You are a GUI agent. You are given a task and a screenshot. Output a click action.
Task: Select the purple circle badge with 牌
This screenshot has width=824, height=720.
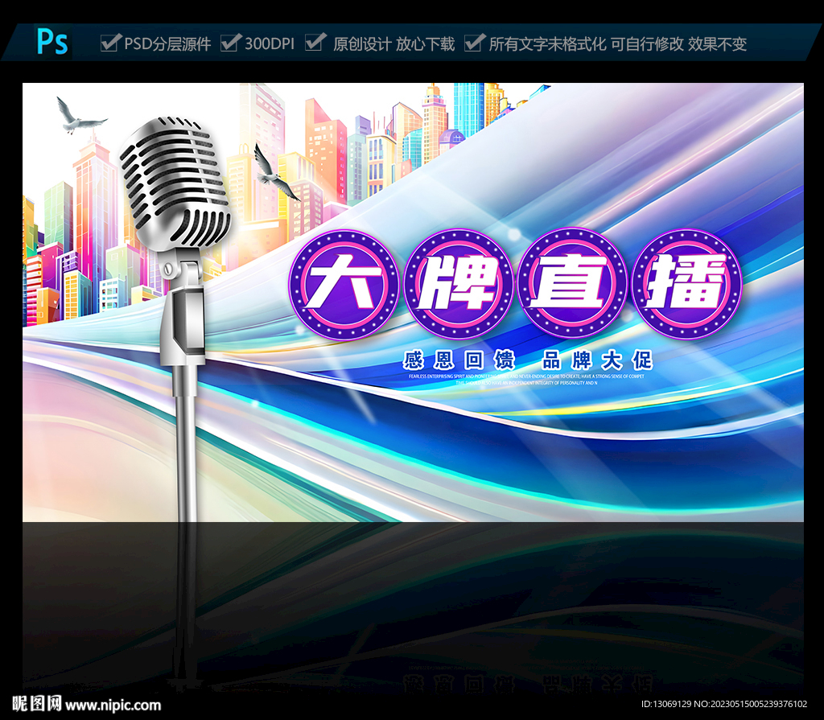click(x=458, y=283)
